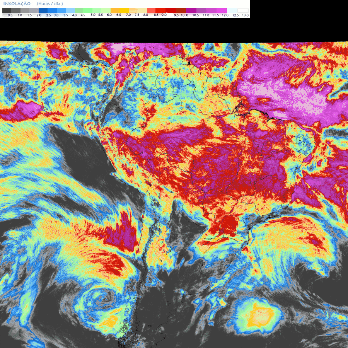
Task: Click the bright yellow legend swatch
Action: coord(124,10)
